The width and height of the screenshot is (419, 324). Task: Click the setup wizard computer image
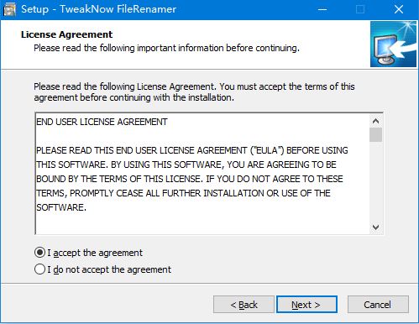point(393,44)
